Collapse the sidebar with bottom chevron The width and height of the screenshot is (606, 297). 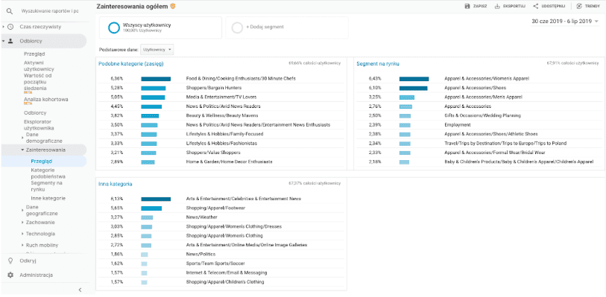click(x=80, y=290)
